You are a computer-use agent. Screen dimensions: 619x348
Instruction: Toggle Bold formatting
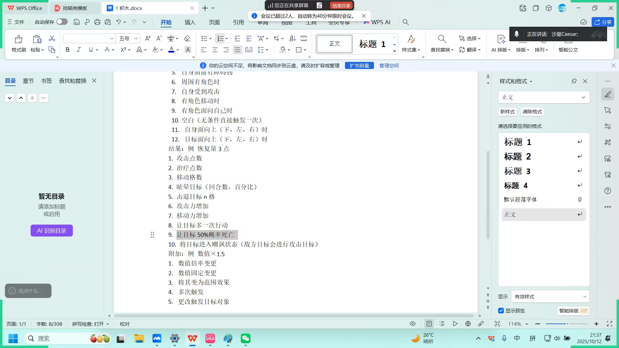coord(67,50)
